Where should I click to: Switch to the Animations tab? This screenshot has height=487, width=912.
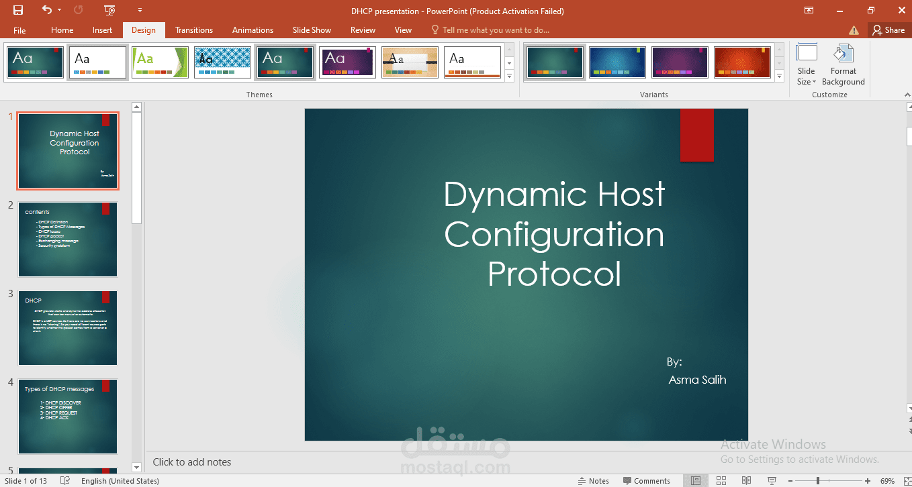point(253,30)
